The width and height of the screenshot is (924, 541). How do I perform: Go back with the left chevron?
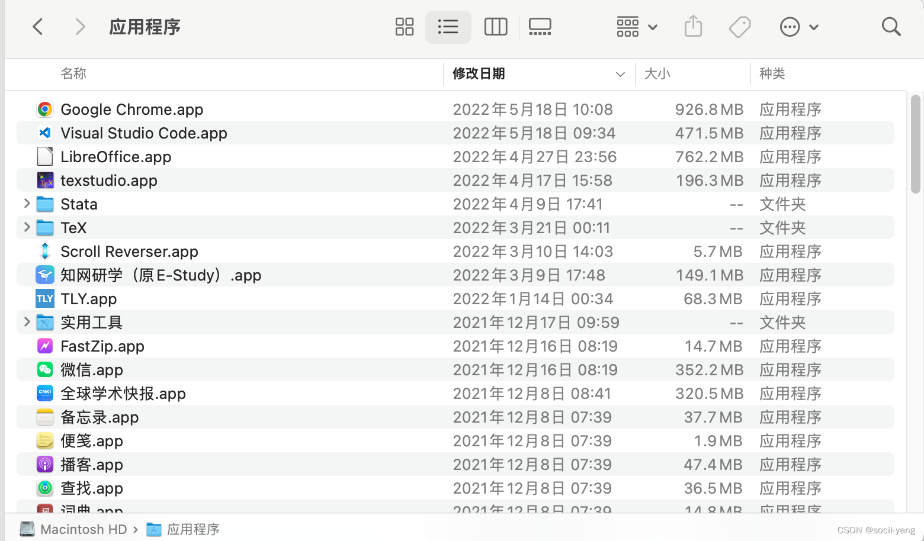tap(38, 27)
